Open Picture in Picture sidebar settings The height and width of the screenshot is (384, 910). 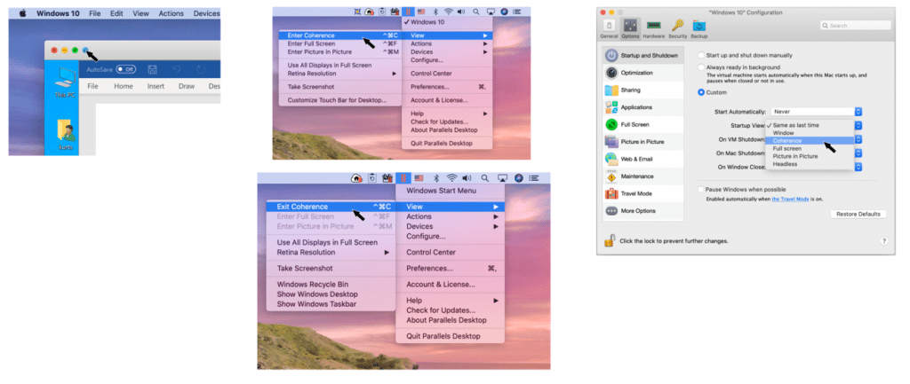tap(643, 142)
